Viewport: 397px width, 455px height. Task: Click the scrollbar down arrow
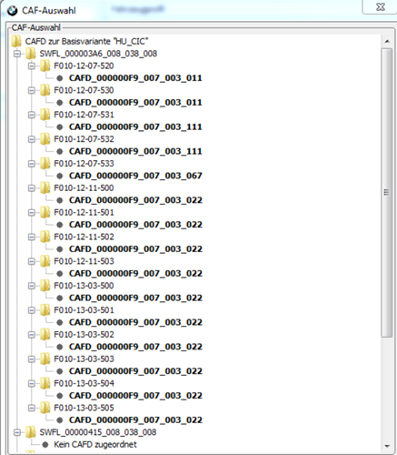pyautogui.click(x=387, y=446)
